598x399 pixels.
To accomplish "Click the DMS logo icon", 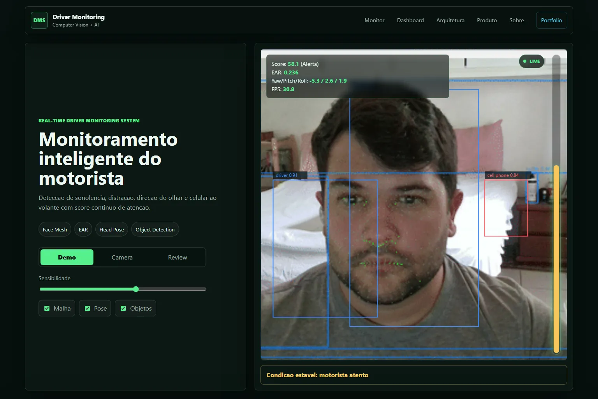I will 39,20.
